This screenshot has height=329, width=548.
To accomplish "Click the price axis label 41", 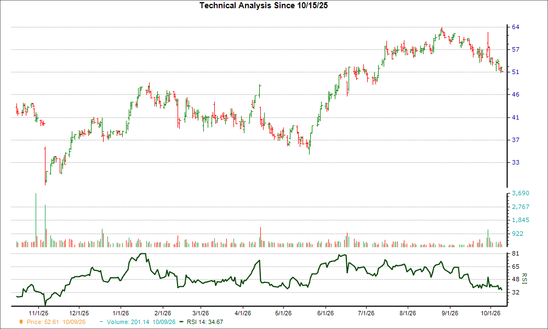I will pyautogui.click(x=516, y=117).
